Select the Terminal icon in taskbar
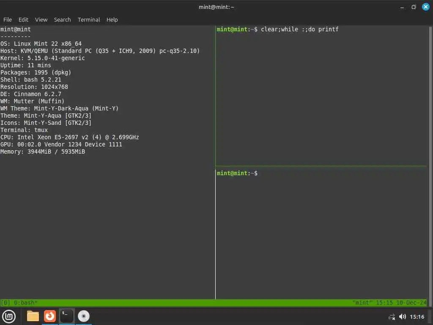Screen dimensions: 433x325 coord(66,316)
